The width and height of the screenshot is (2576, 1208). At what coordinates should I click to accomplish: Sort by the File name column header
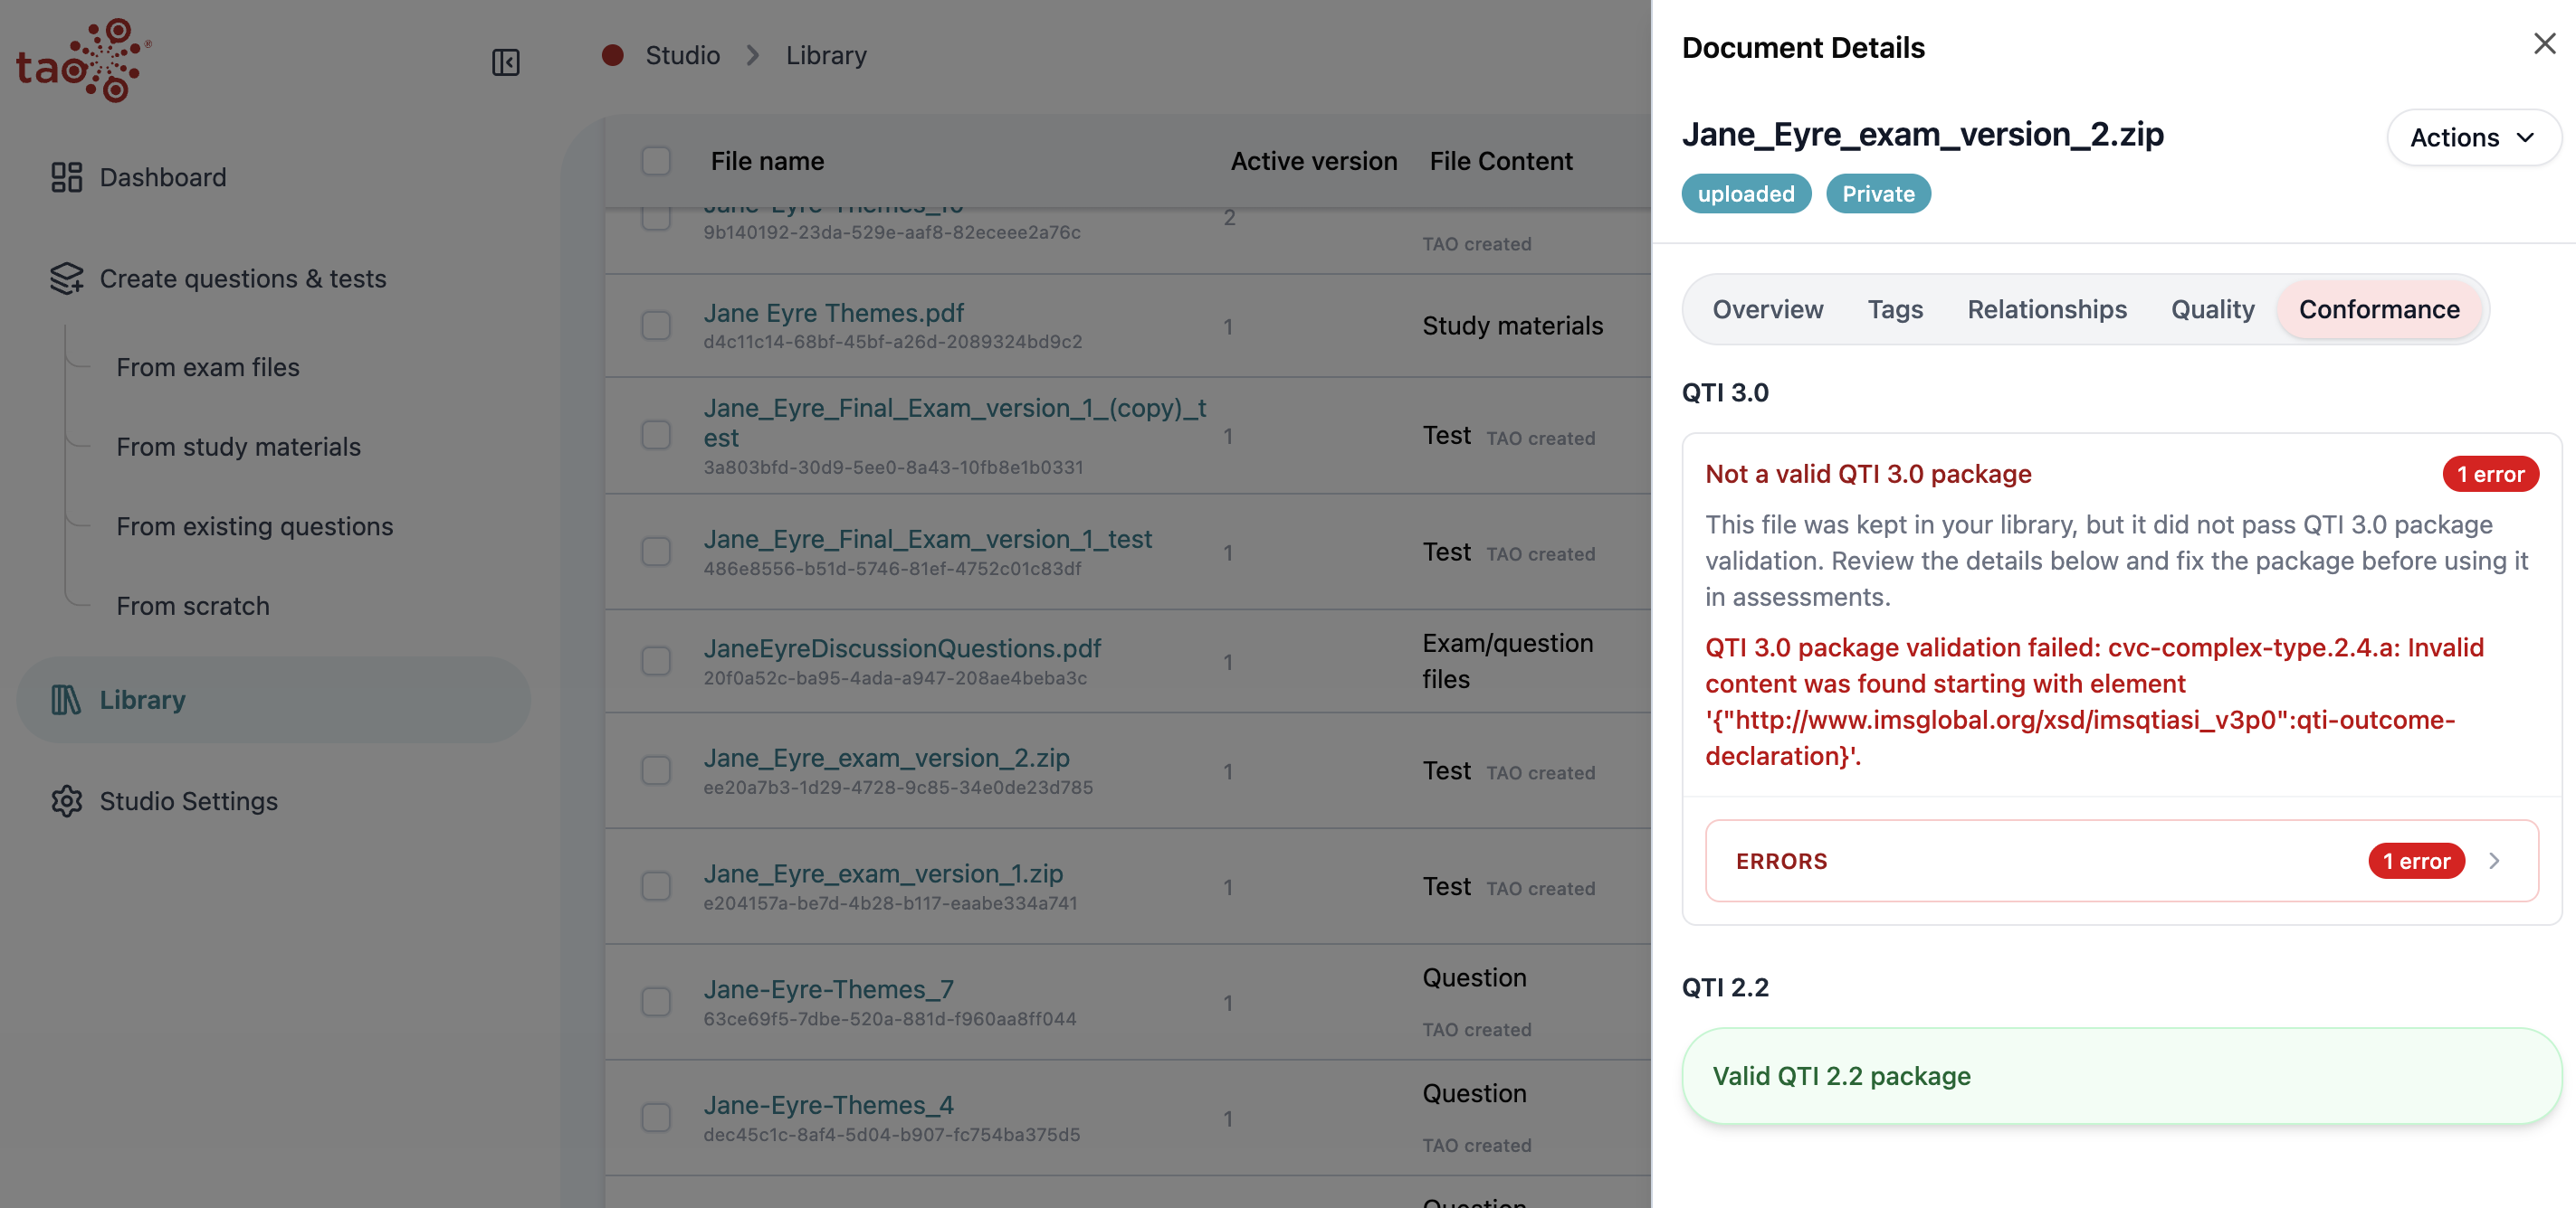tap(767, 161)
